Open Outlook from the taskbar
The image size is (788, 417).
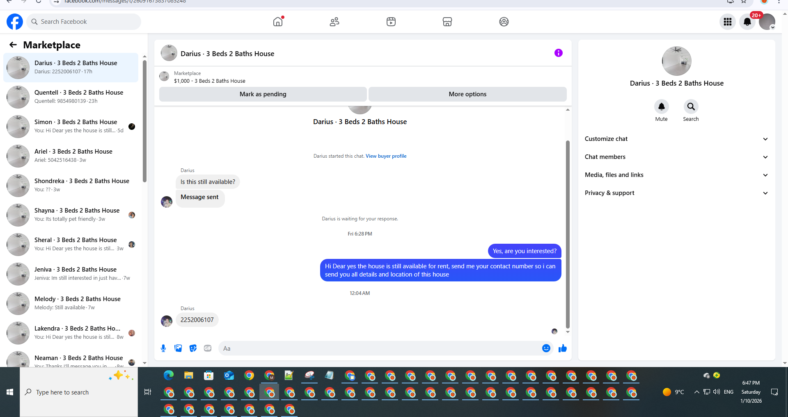coord(229,375)
